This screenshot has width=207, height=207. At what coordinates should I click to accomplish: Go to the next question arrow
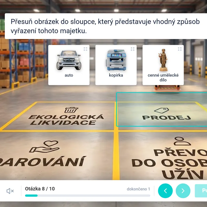coord(183,191)
